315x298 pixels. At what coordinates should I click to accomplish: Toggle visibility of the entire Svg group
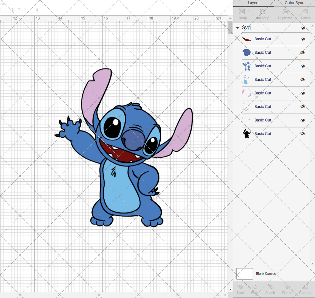[x=303, y=28]
